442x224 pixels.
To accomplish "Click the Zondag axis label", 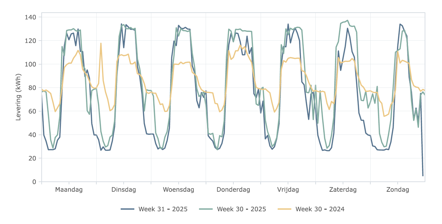I will [x=398, y=190].
